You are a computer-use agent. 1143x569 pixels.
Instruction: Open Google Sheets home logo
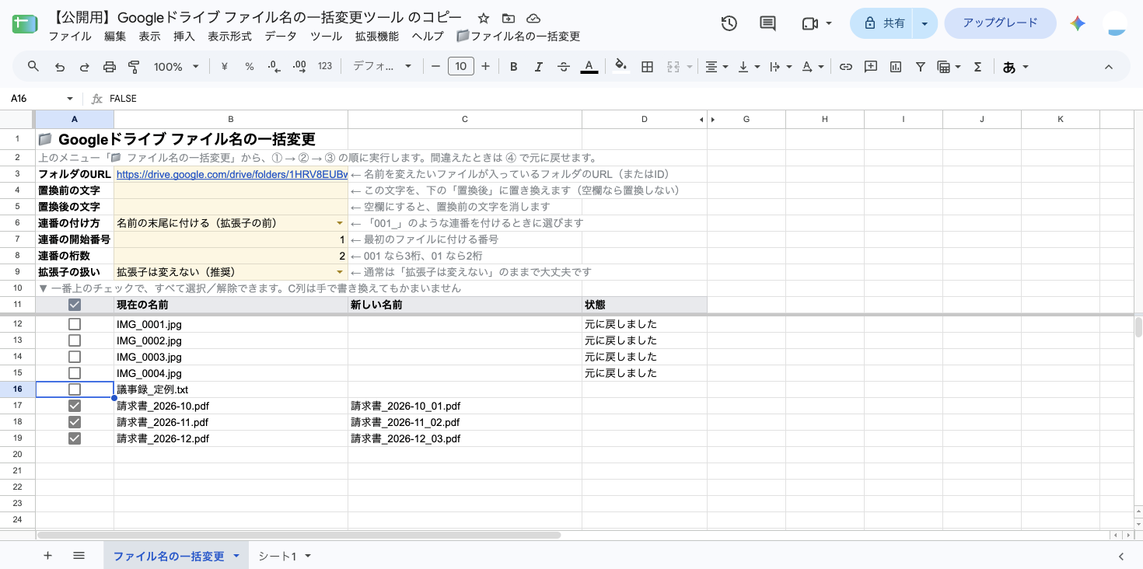pyautogui.click(x=25, y=23)
